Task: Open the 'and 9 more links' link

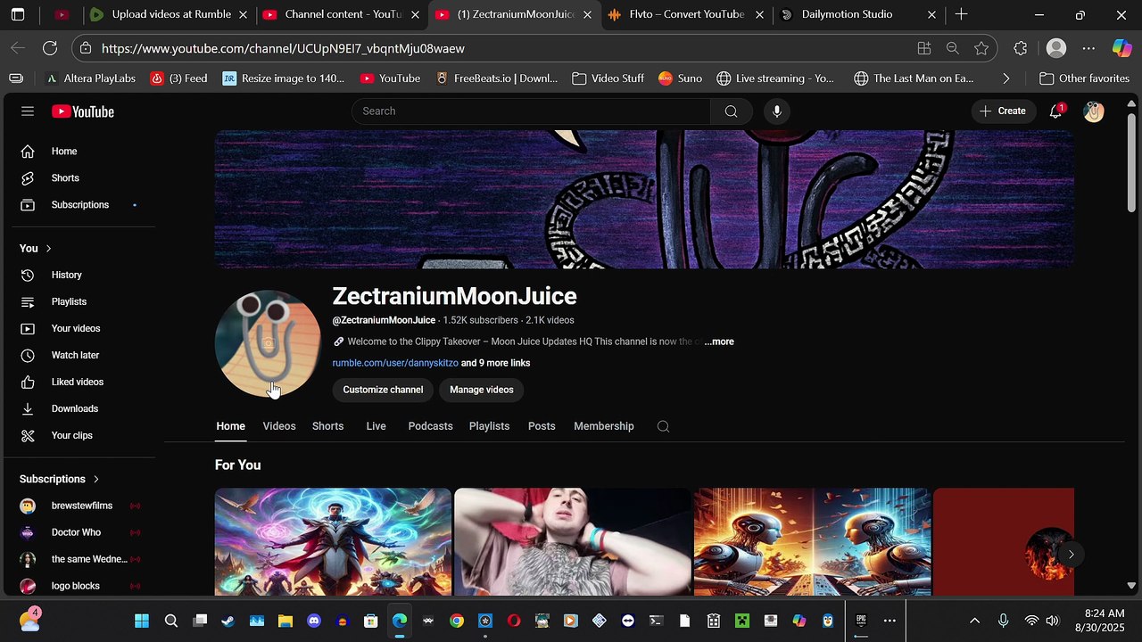Action: [x=496, y=363]
